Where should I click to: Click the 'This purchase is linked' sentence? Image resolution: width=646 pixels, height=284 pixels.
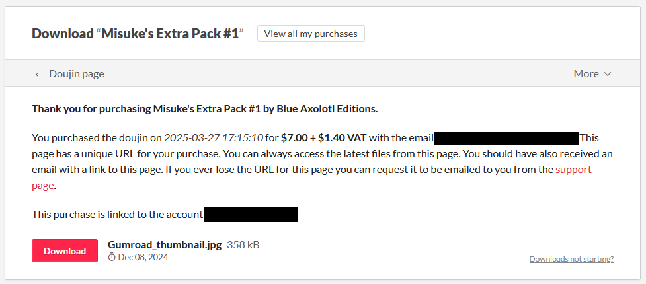click(x=118, y=215)
